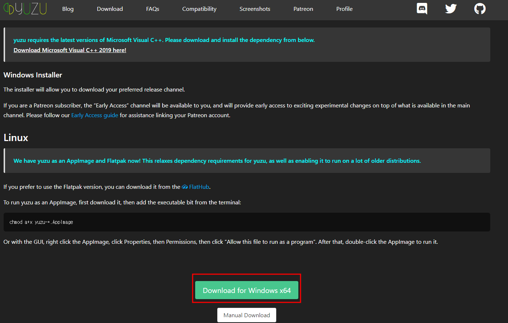Click the Windows Installer heading

click(33, 75)
